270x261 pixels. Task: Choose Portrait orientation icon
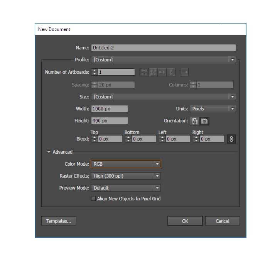pyautogui.click(x=195, y=121)
